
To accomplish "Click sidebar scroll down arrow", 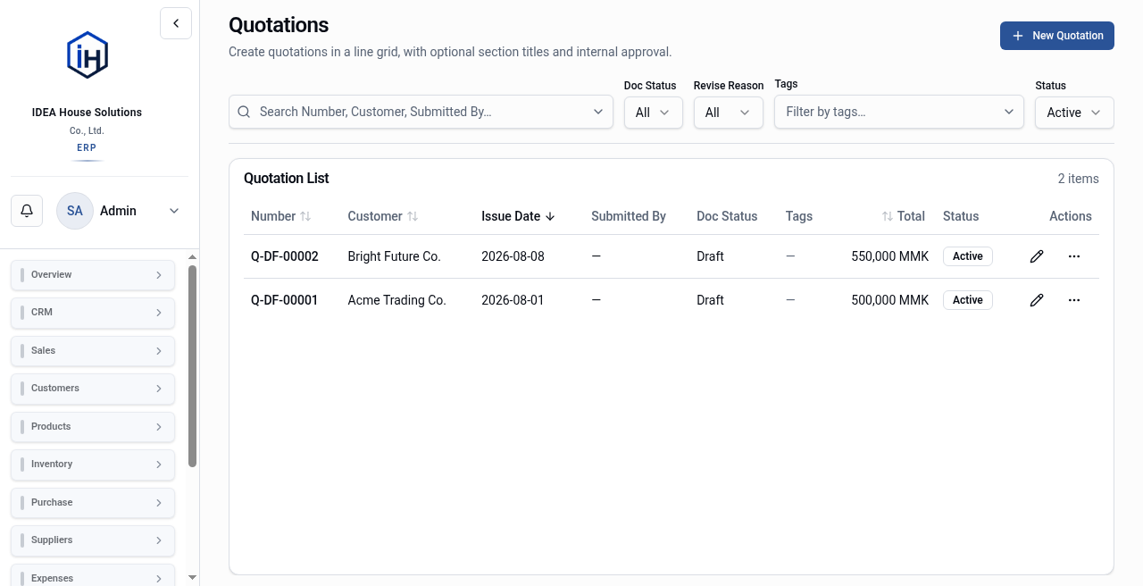I will [x=193, y=578].
